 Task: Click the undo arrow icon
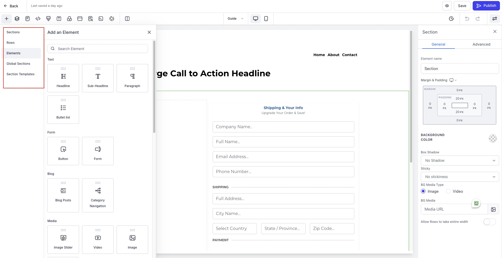tap(467, 19)
